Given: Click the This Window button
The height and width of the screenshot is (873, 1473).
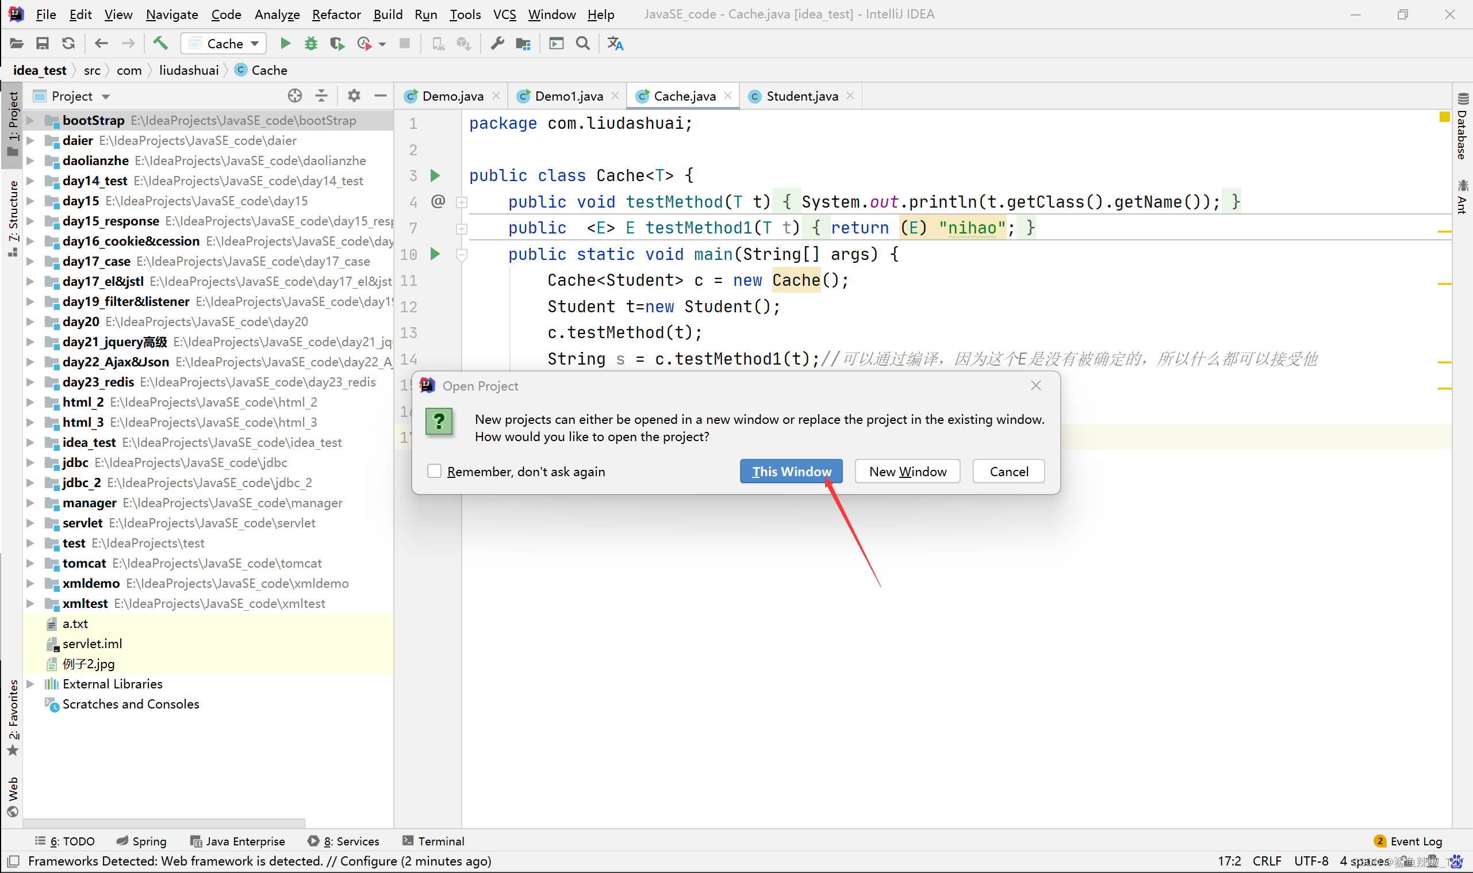Looking at the screenshot, I should pos(791,471).
